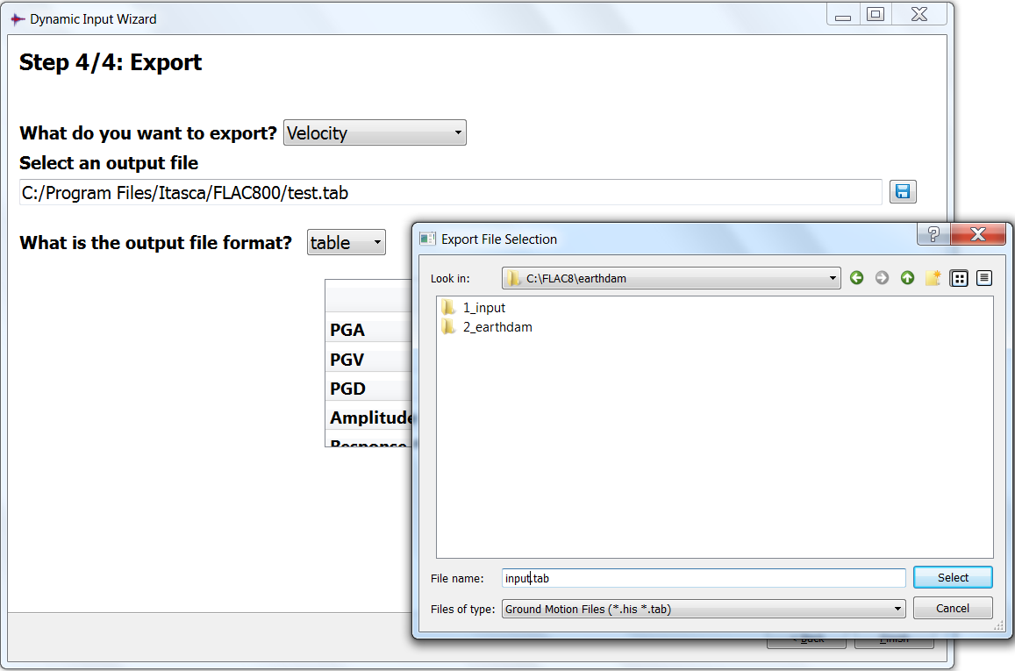Click the grayed-out forward navigation arrow

[x=882, y=278]
